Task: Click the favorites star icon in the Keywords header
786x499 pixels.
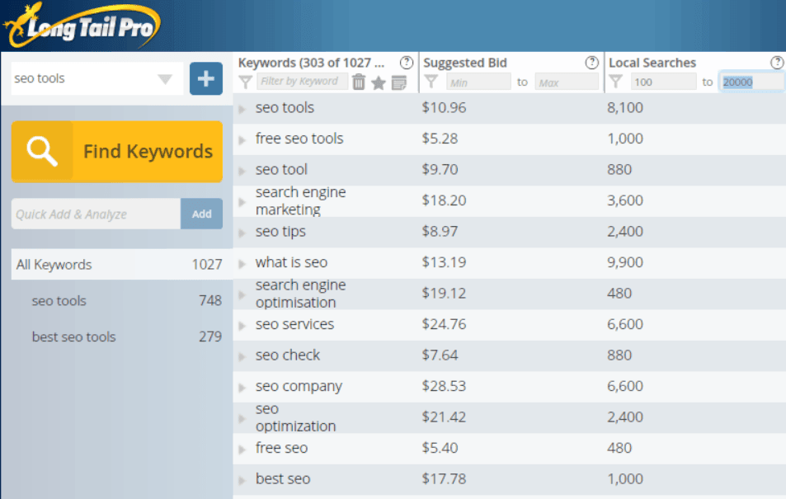Action: click(x=379, y=82)
